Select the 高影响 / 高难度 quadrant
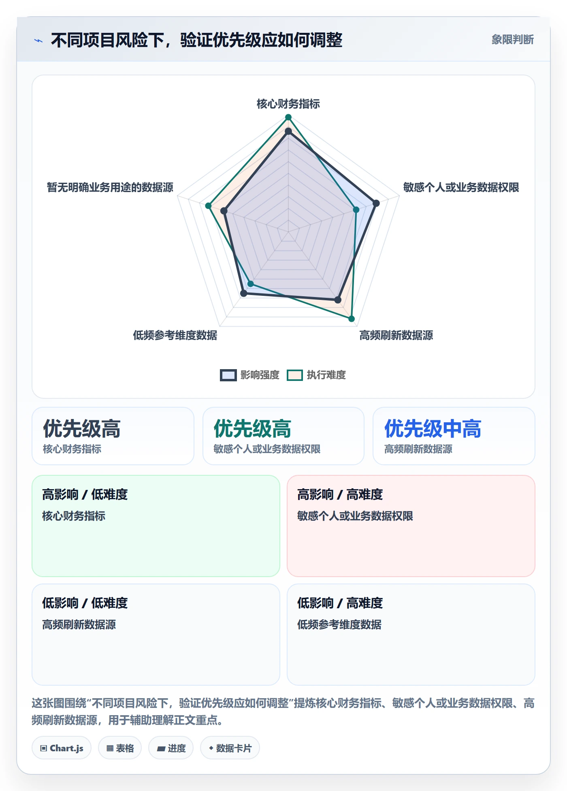Image resolution: width=567 pixels, height=791 pixels. tap(411, 526)
